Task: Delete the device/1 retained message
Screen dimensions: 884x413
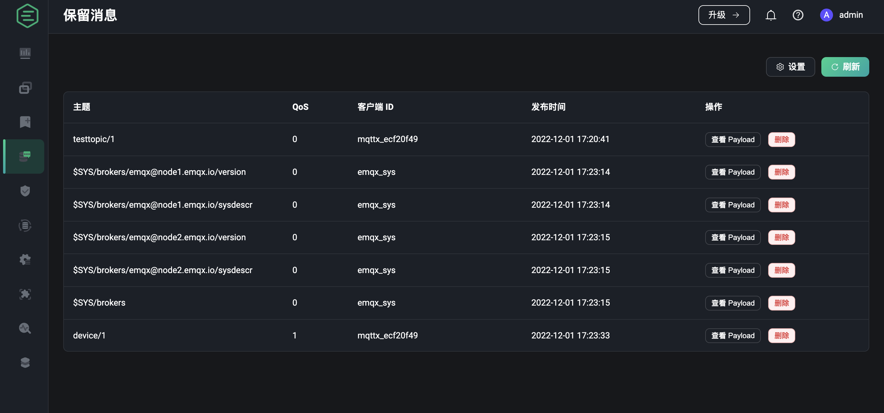Action: pyautogui.click(x=781, y=336)
